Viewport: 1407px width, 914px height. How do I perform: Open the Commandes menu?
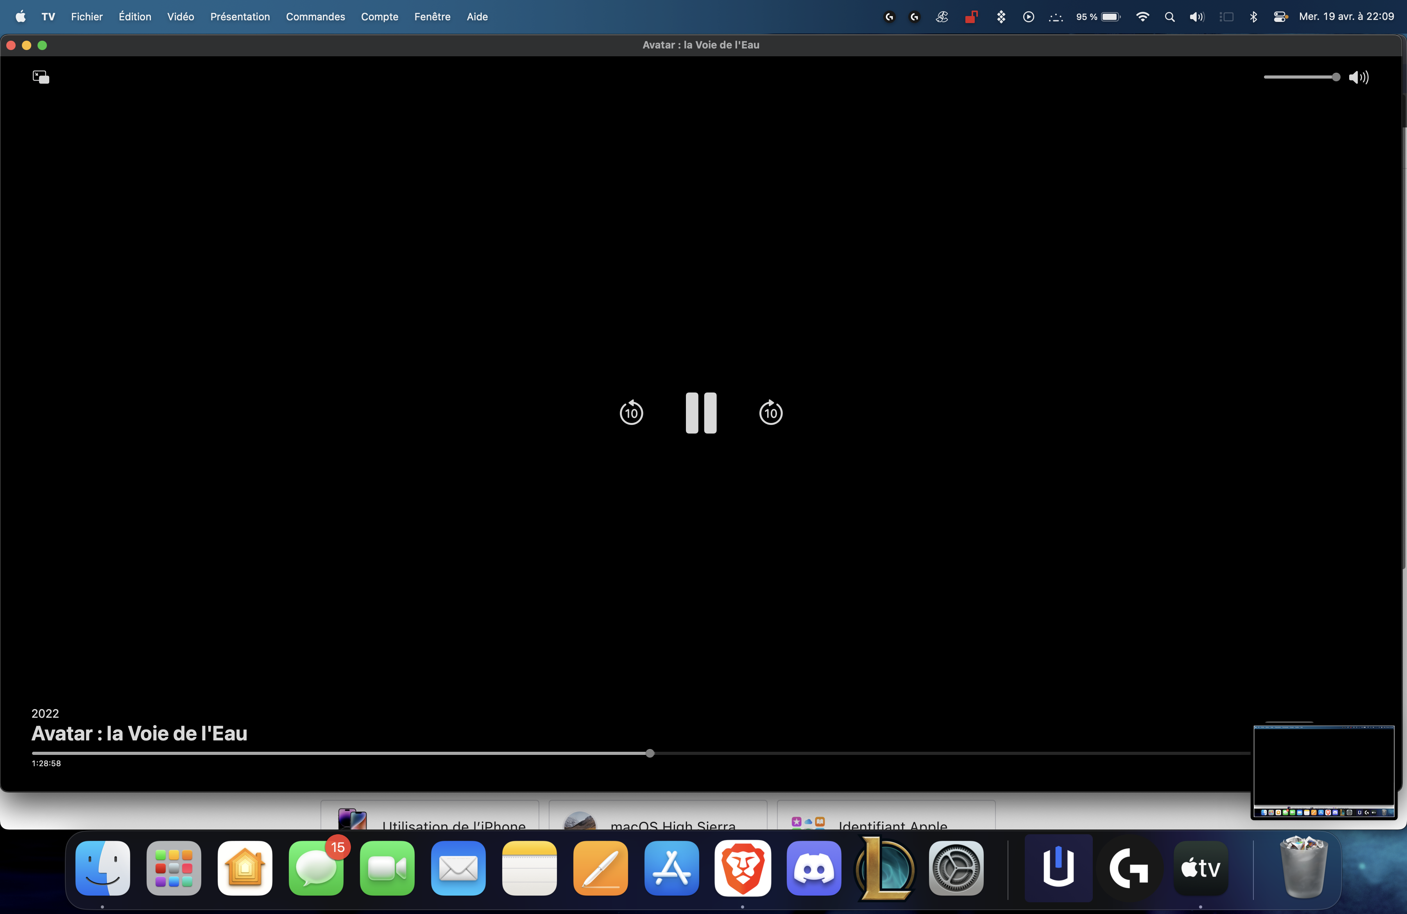pos(315,16)
